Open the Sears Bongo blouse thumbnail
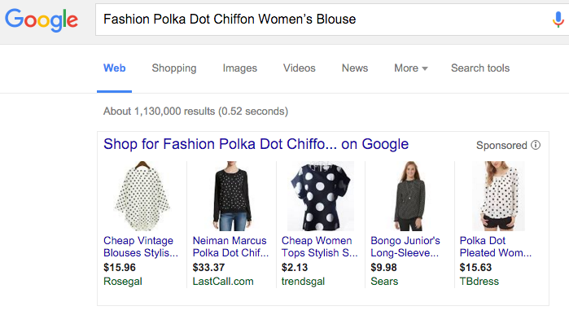 pos(409,196)
